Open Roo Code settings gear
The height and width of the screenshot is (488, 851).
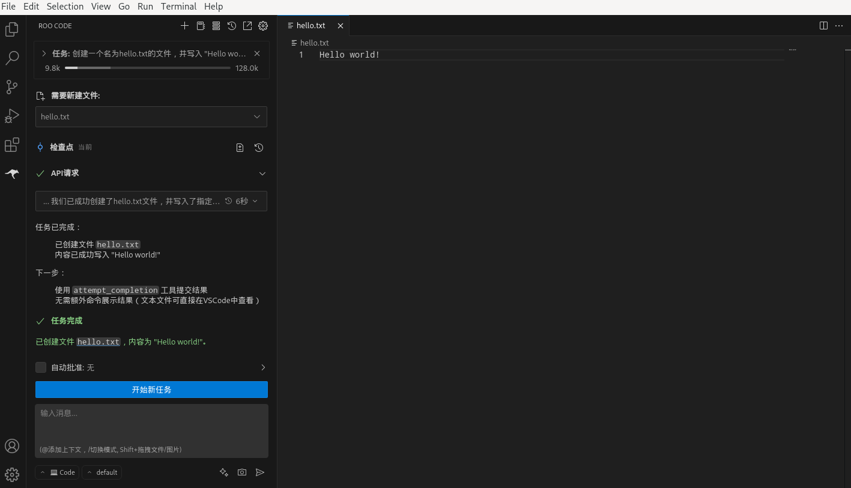[263, 26]
